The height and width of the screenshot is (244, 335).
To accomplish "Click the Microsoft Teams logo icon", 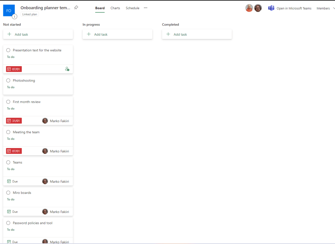I will pos(271,8).
